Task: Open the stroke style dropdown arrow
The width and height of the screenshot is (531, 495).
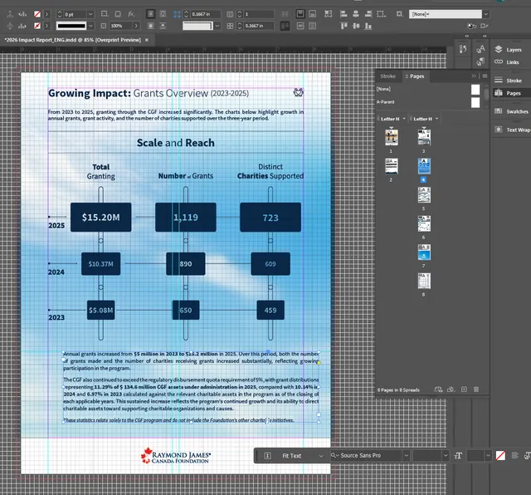Action: pyautogui.click(x=90, y=26)
